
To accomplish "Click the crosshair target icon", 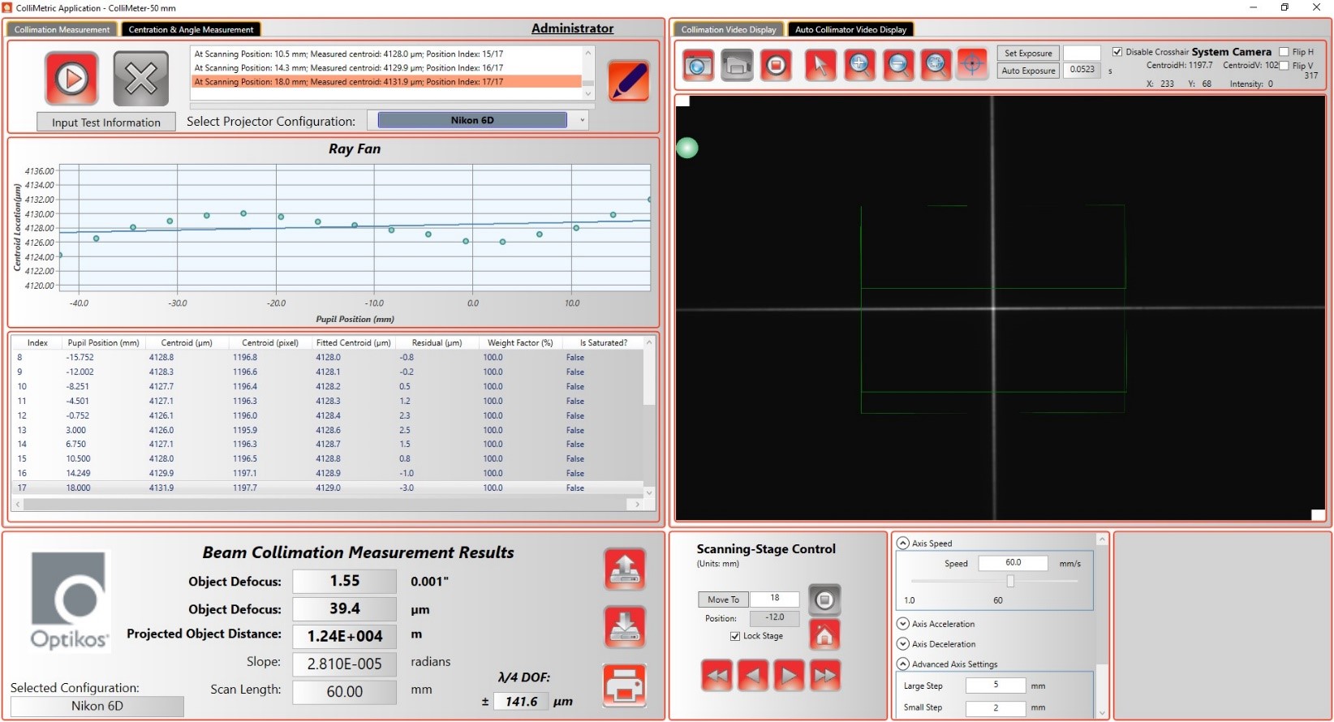I will [972, 65].
